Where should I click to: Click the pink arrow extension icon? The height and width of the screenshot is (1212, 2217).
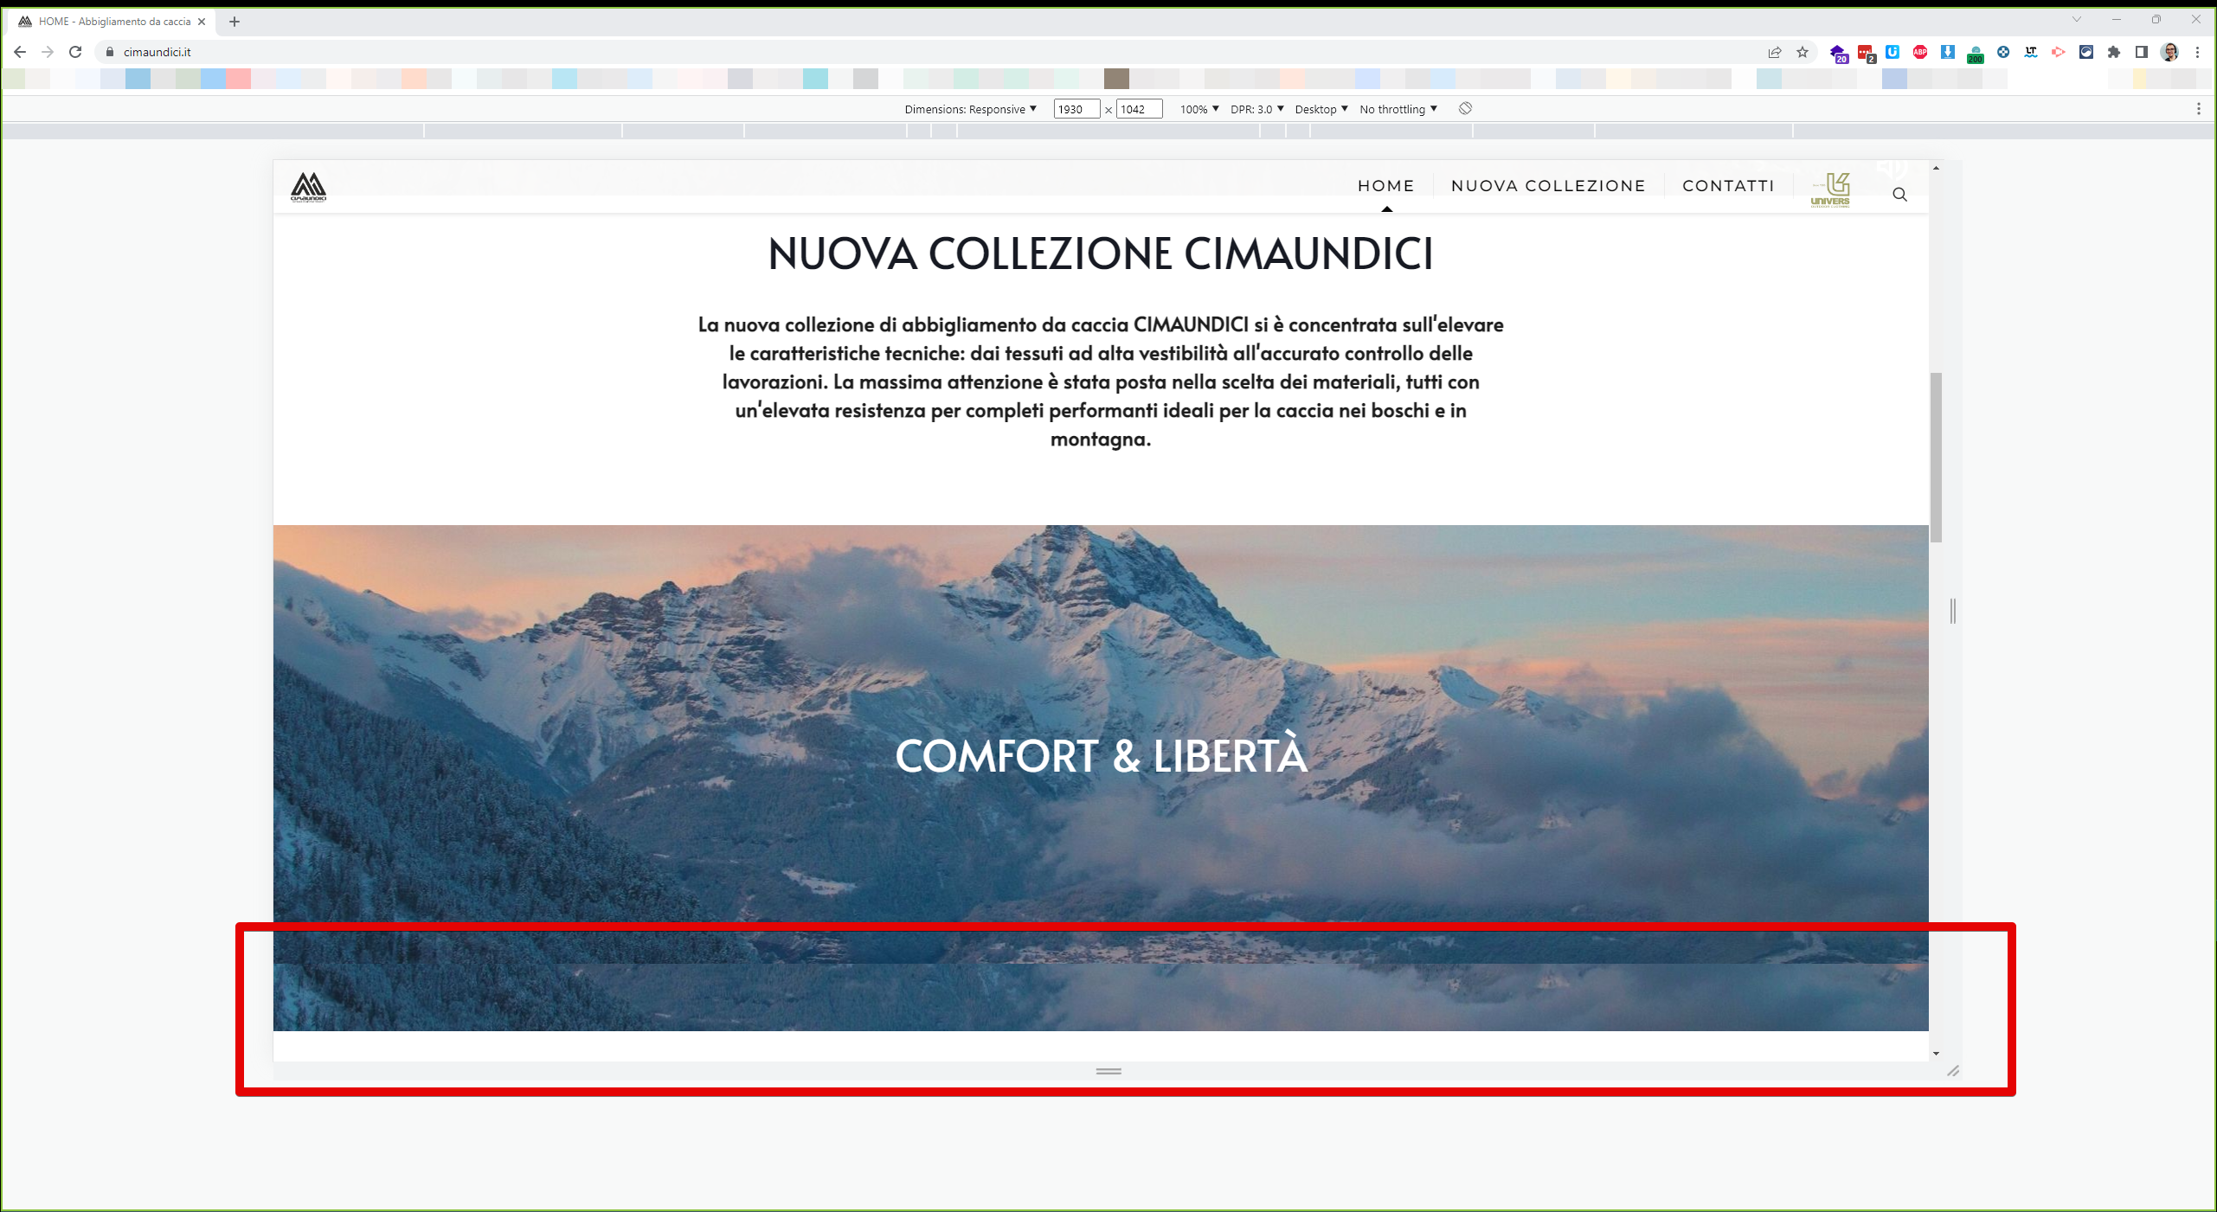pyautogui.click(x=2059, y=52)
